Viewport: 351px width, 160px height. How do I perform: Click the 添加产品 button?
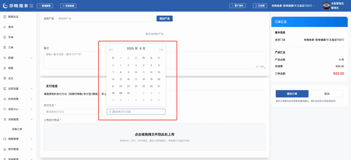point(165,19)
